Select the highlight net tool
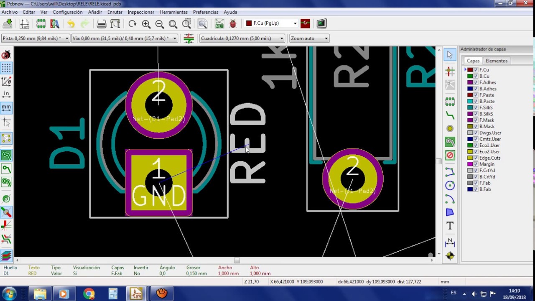The height and width of the screenshot is (301, 535). (x=450, y=71)
